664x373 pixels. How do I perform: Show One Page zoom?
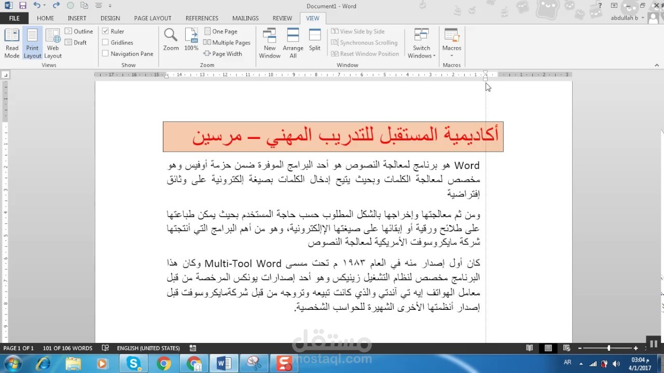click(x=220, y=32)
